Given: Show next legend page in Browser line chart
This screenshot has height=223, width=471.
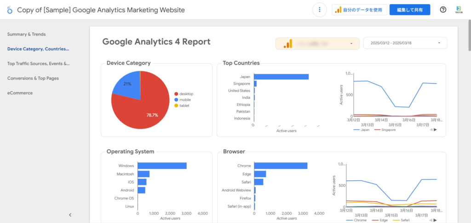Looking at the screenshot, I should coord(435,220).
